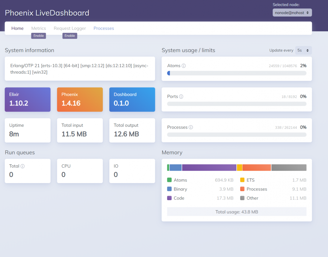The height and width of the screenshot is (257, 328).
Task: Click the yellow ETS memory legend swatch
Action: coord(242,180)
